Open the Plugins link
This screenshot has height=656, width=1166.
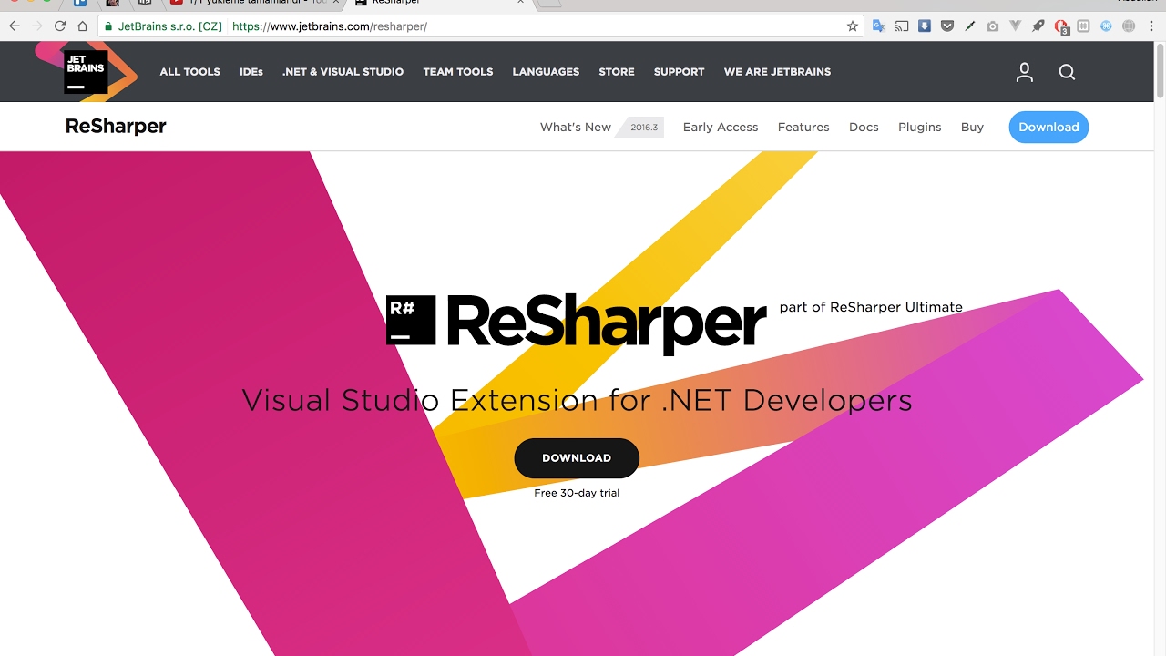point(920,128)
